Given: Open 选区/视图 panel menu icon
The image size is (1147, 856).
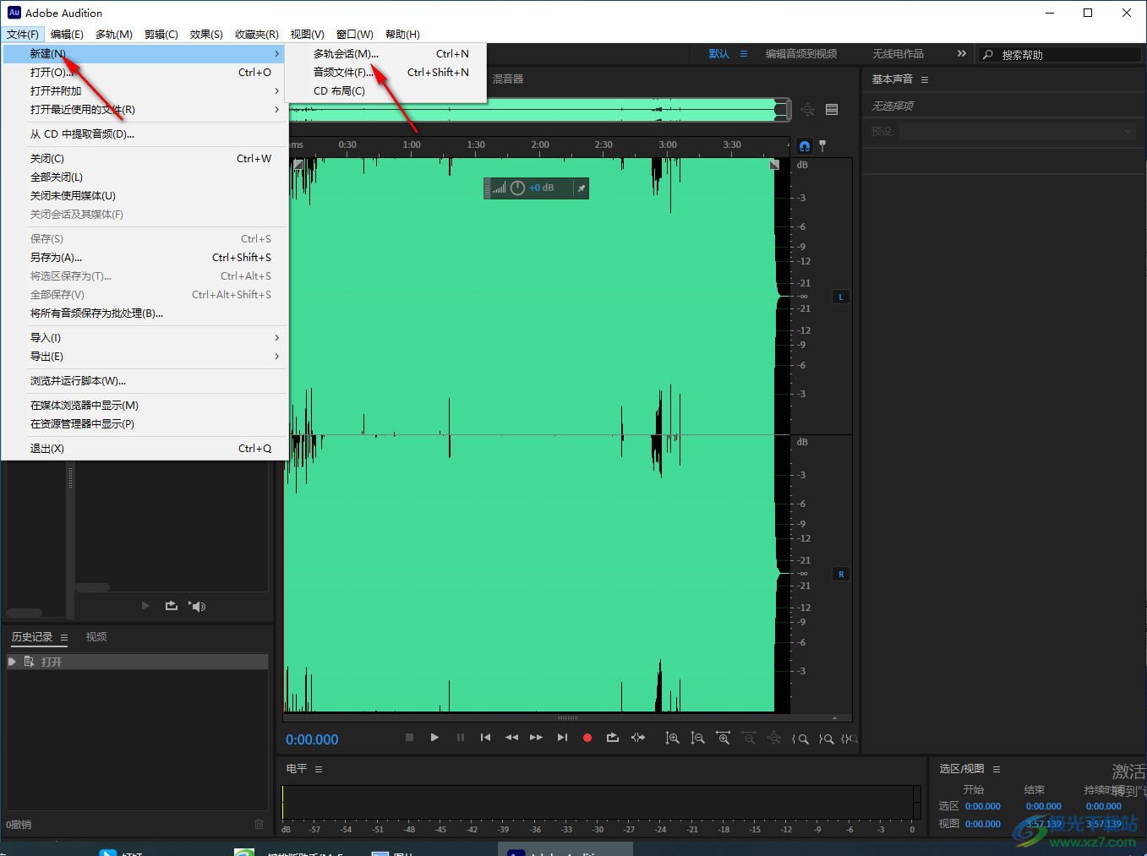Looking at the screenshot, I should click(997, 769).
